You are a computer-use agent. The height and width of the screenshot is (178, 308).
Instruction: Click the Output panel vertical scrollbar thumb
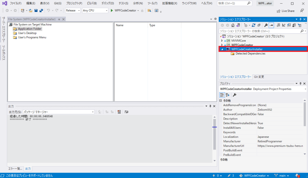(x=214, y=134)
